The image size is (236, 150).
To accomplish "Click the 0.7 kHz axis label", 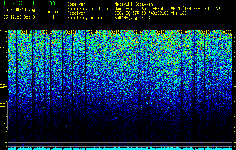I will pyautogui.click(x=3, y=124).
